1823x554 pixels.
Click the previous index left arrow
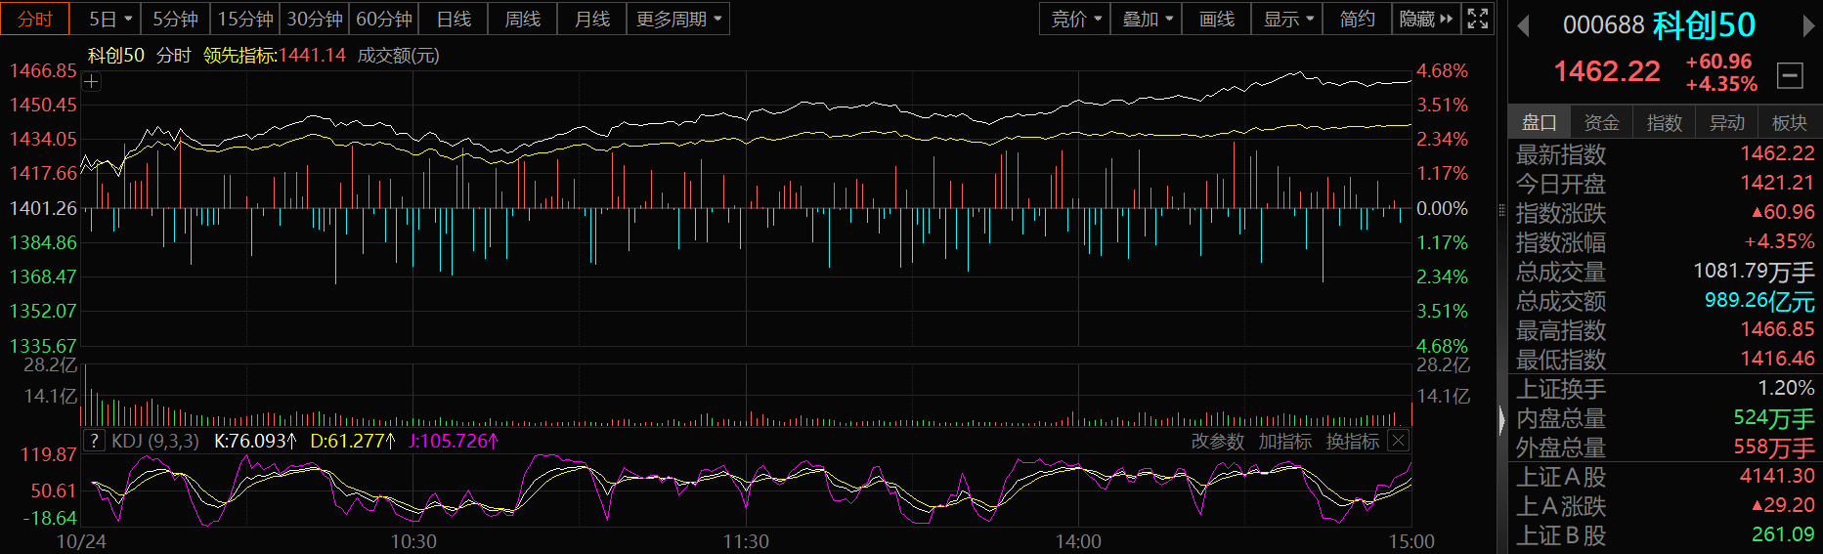(1522, 26)
